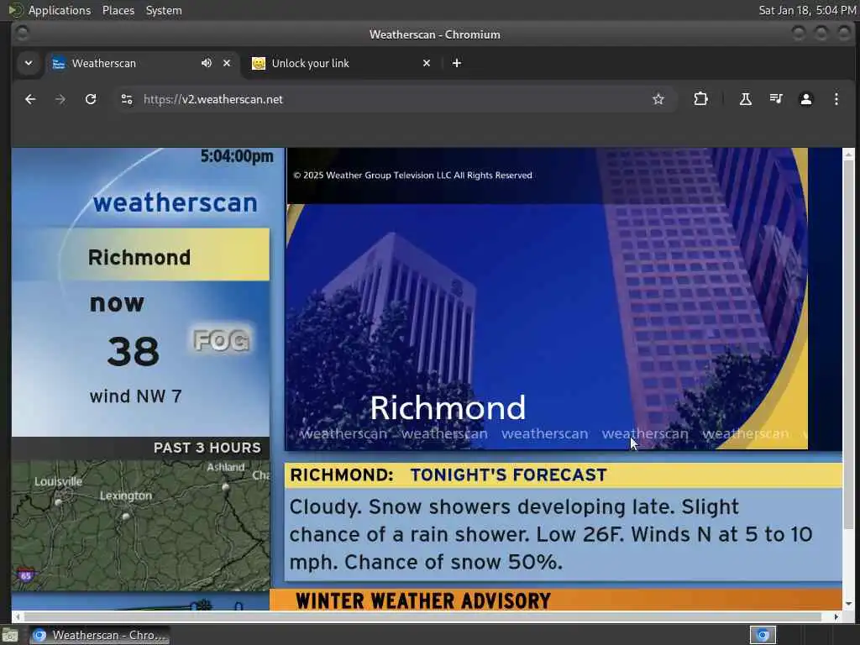
Task: Click the forecast description text
Action: (x=551, y=534)
